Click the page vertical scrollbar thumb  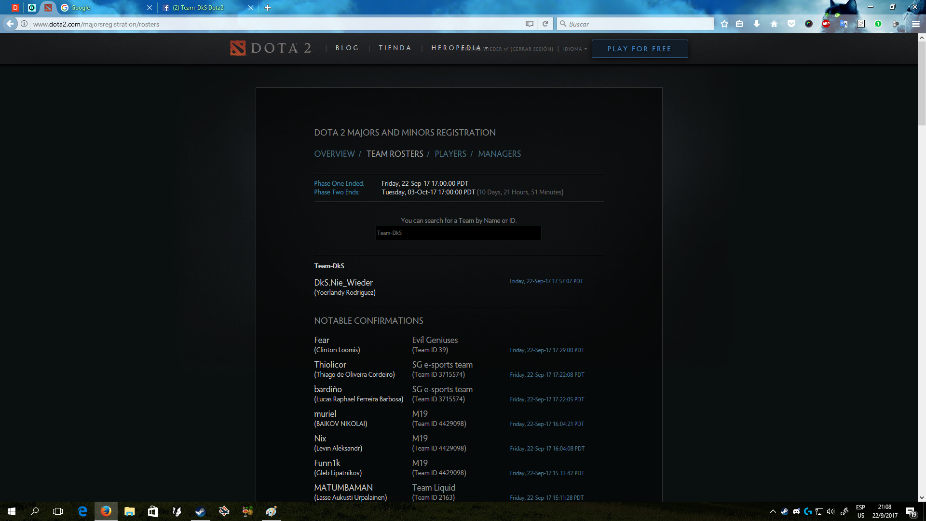coord(922,83)
